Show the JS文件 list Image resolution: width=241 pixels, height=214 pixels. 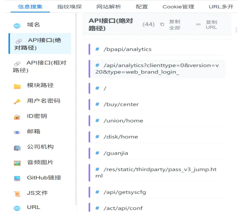click(37, 193)
